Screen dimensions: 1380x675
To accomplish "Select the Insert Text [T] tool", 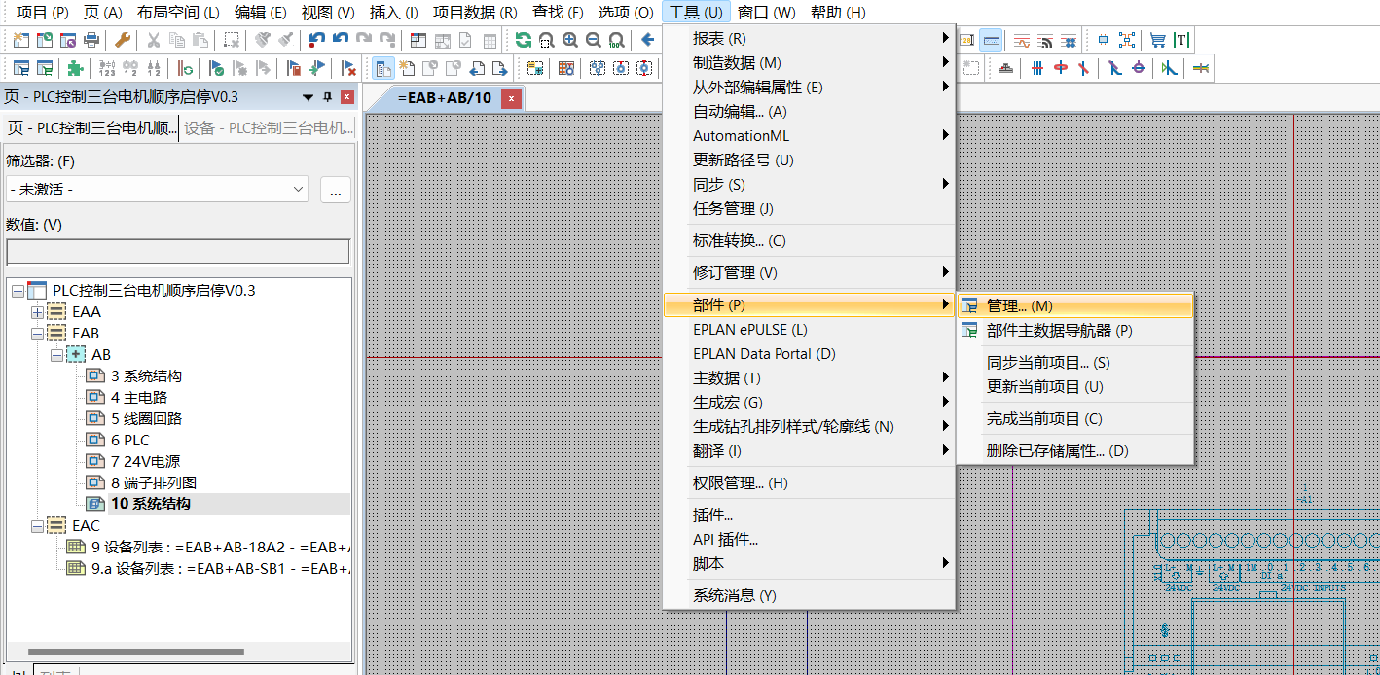I will 1181,40.
